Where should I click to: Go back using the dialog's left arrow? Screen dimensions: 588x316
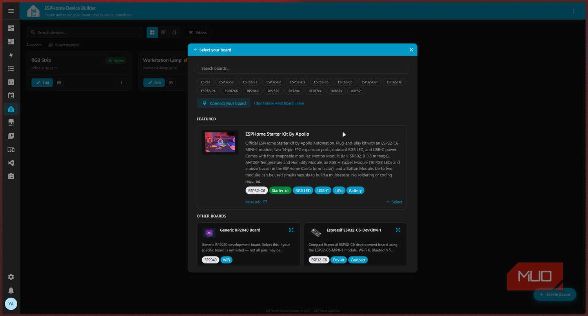(x=195, y=50)
